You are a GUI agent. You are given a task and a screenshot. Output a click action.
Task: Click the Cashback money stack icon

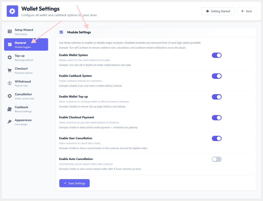pos(10,109)
